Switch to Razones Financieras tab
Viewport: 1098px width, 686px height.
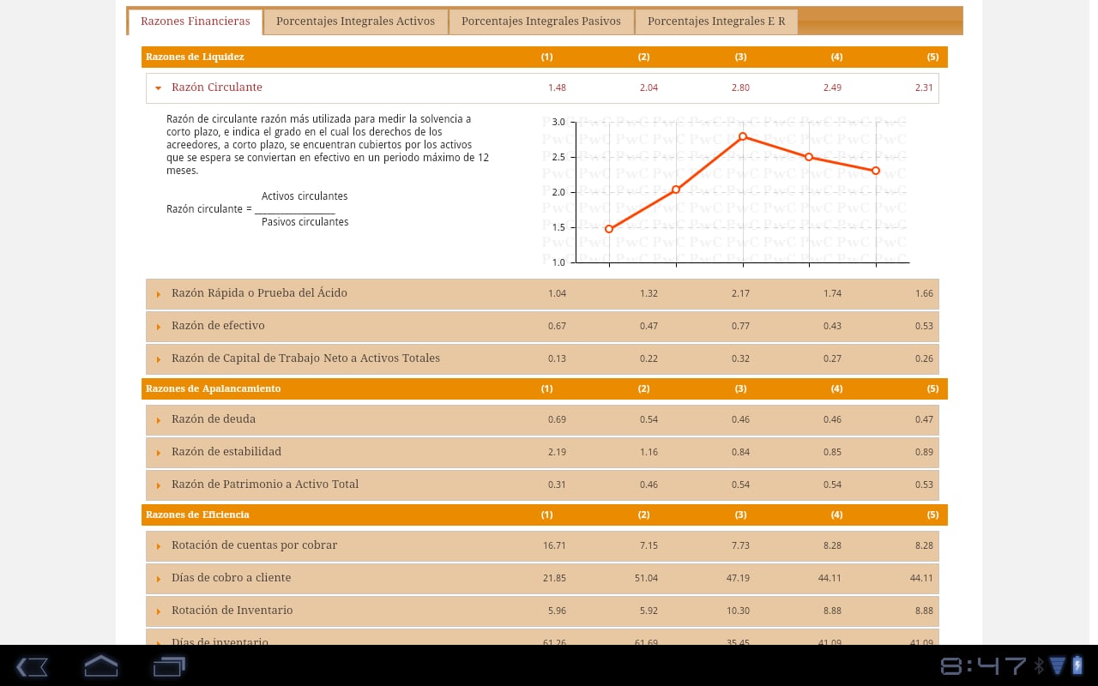click(x=196, y=21)
